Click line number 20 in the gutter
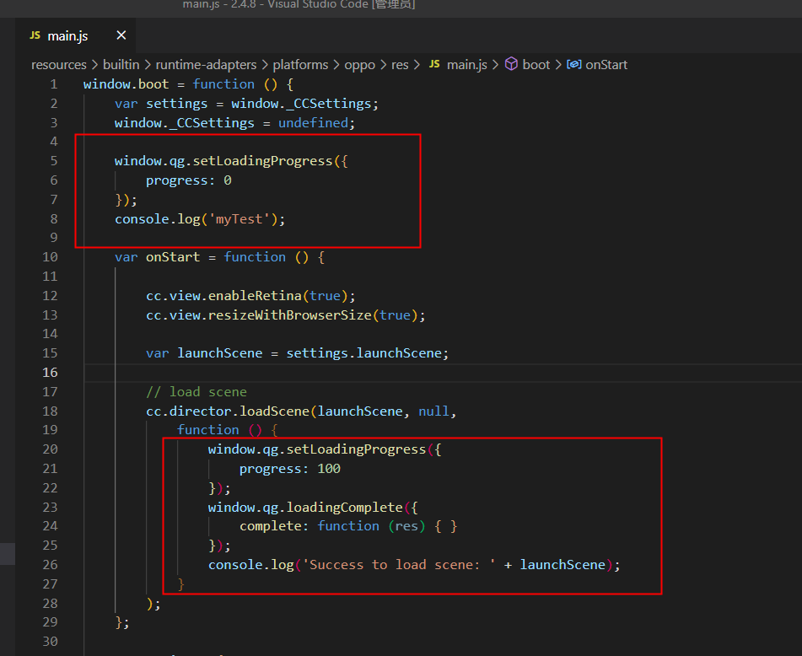 pyautogui.click(x=50, y=449)
